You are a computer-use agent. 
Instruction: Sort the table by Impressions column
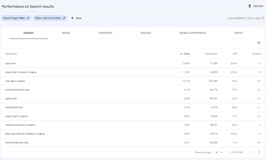pos(211,54)
